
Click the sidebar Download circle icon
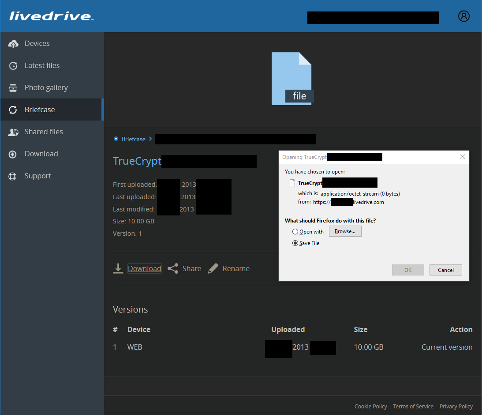pos(13,154)
